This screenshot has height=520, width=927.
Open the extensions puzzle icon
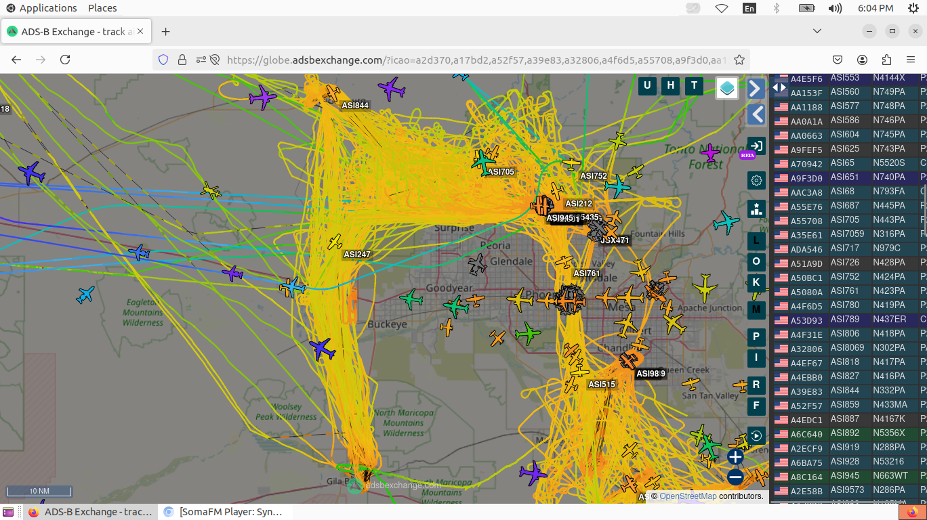tap(886, 60)
